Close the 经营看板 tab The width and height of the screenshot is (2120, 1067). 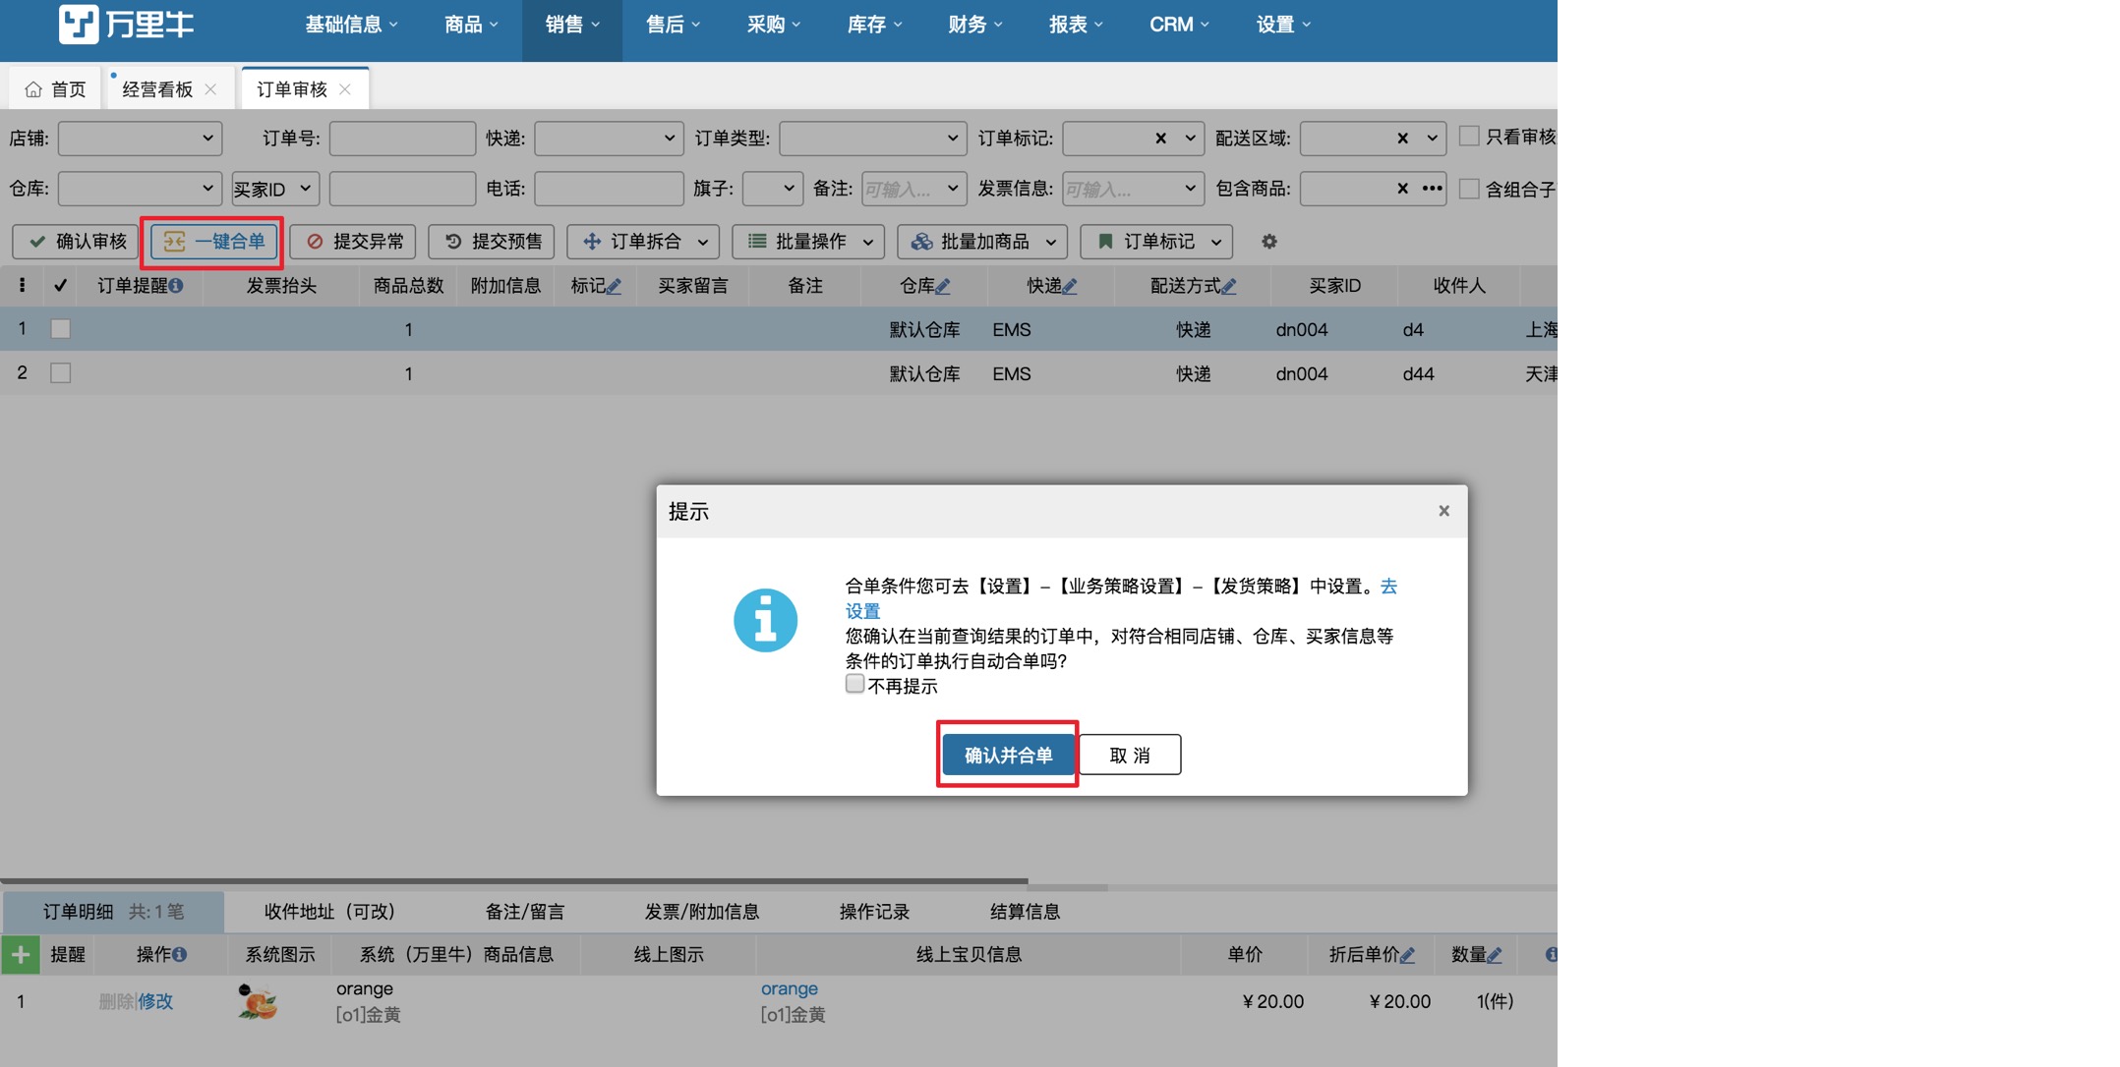[210, 89]
